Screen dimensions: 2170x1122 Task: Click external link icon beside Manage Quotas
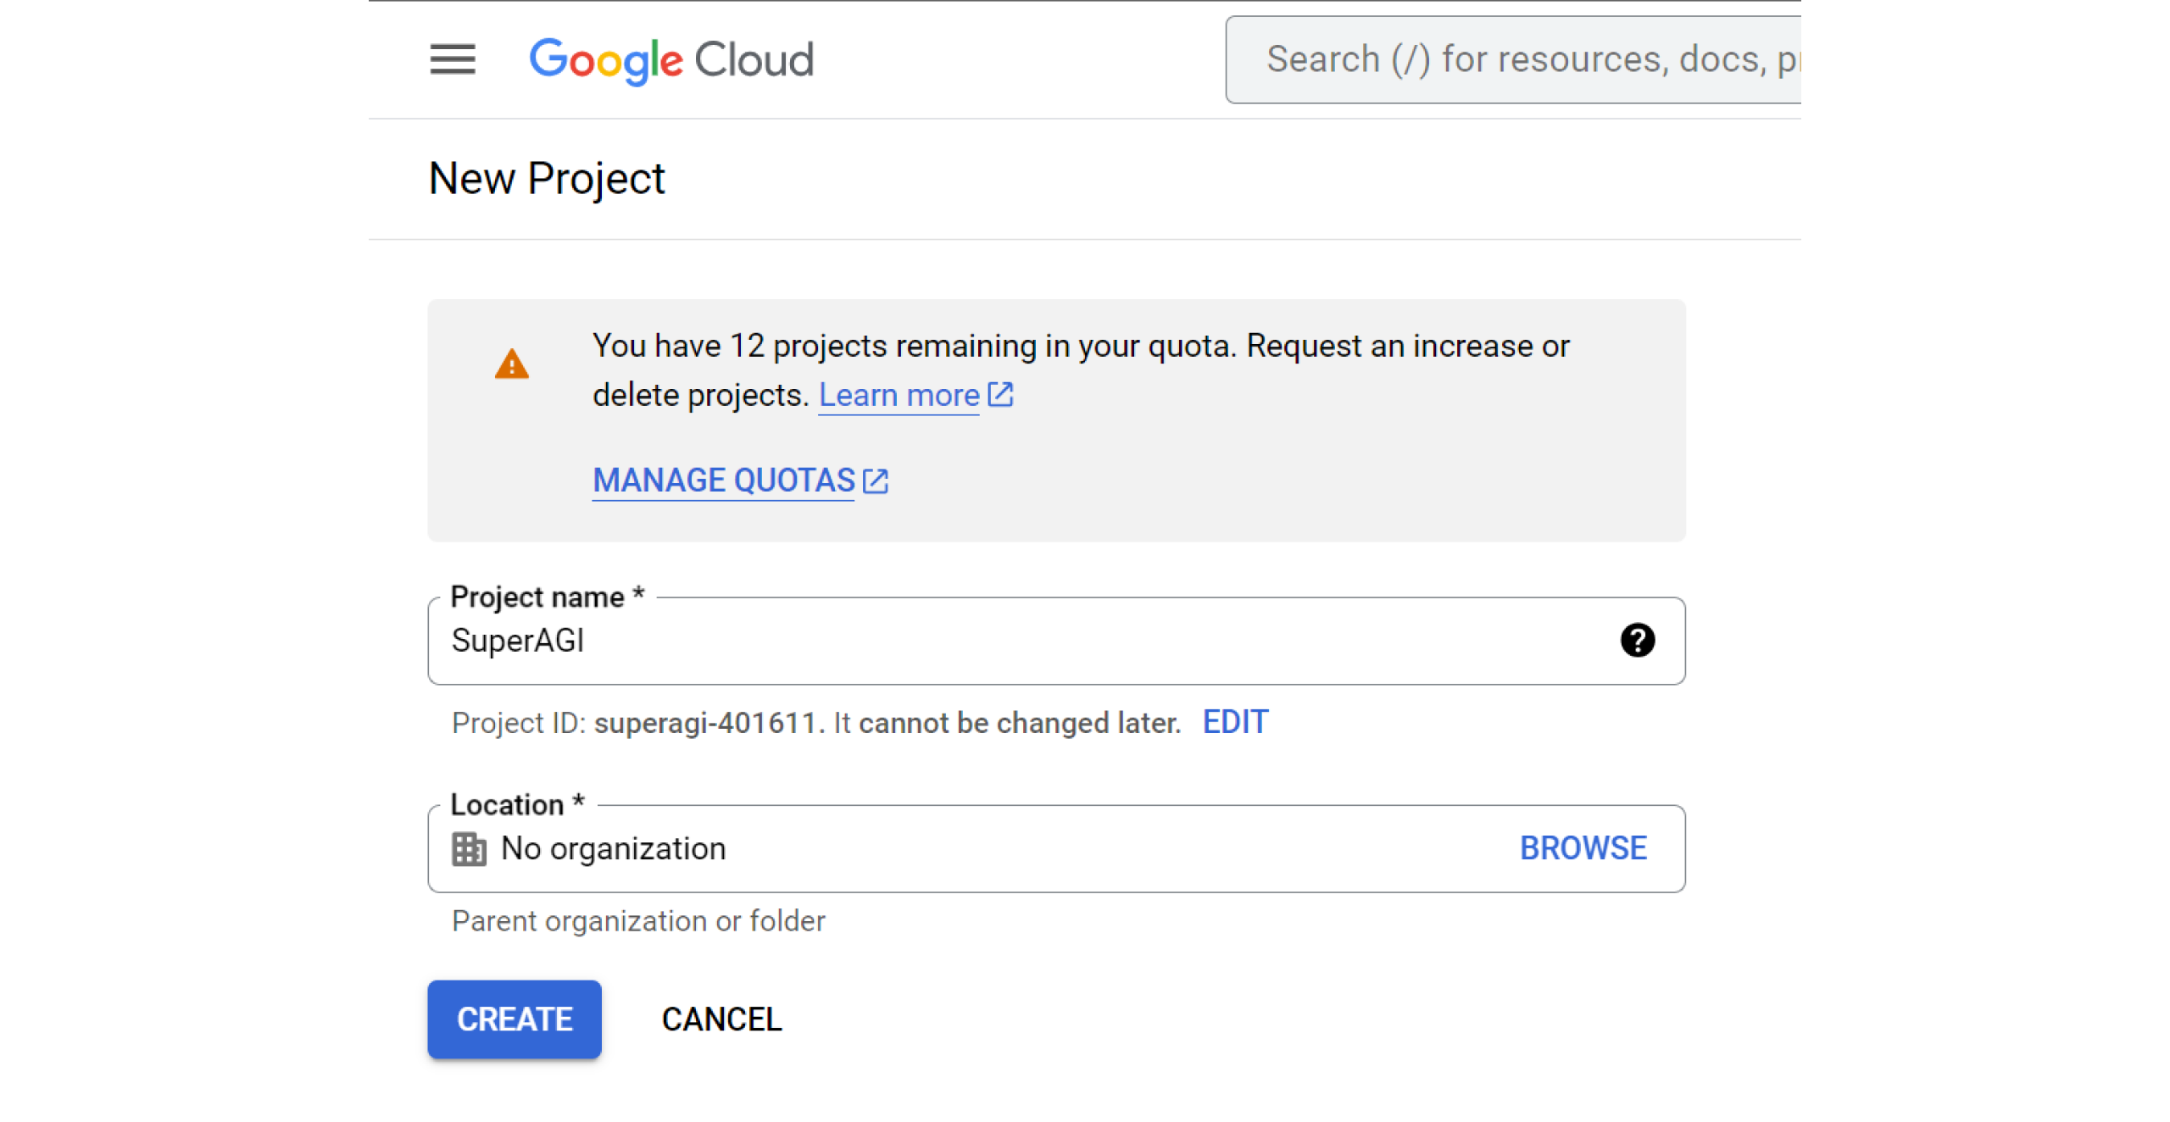tap(875, 480)
